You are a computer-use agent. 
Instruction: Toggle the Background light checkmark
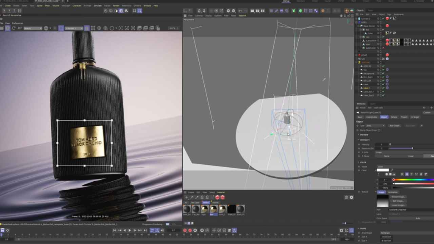[x=383, y=73]
